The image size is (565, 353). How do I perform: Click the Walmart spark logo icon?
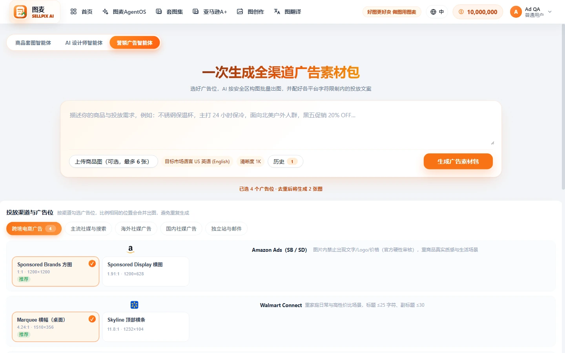point(134,305)
